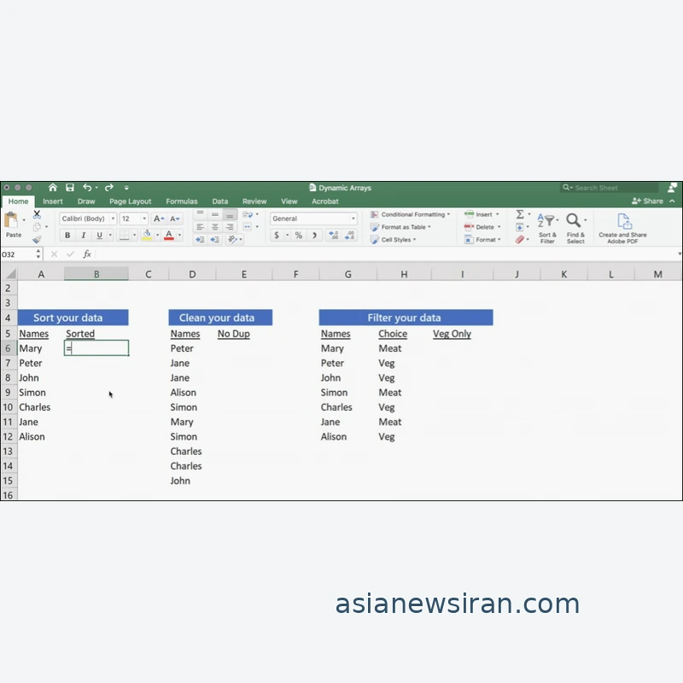Apply percent style formatting
Screen dimensions: 683x683
pos(298,236)
